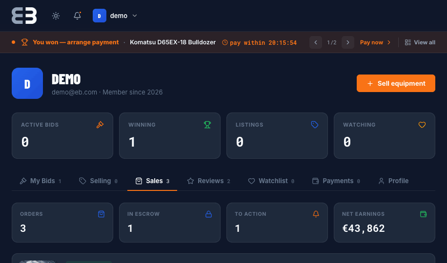Click the €43,862 net earnings value
This screenshot has height=263, width=447.
(x=364, y=228)
